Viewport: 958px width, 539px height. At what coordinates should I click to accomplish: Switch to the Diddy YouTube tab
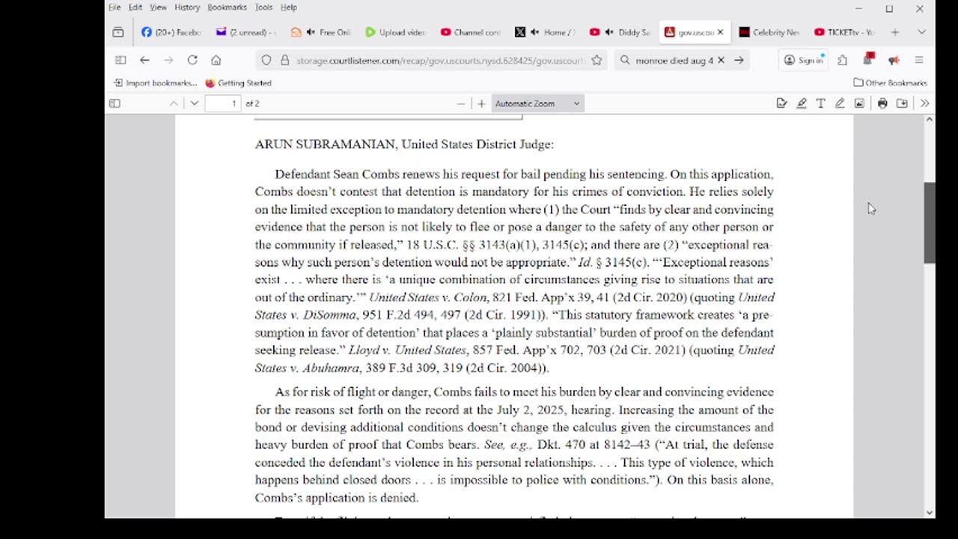click(x=620, y=32)
